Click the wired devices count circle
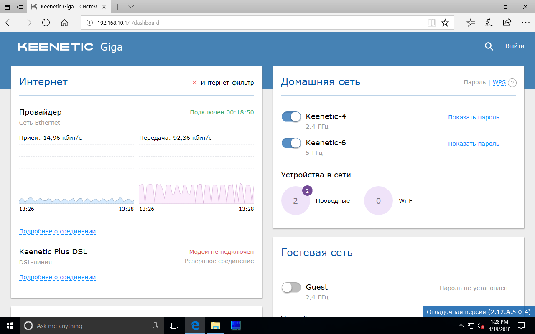535x334 pixels. [296, 201]
